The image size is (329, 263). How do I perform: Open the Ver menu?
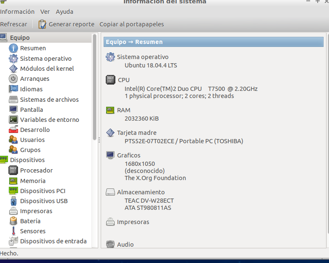click(45, 12)
